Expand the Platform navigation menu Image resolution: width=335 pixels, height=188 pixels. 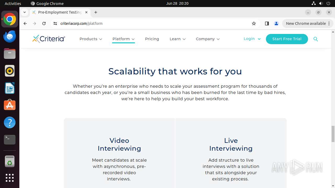click(124, 39)
